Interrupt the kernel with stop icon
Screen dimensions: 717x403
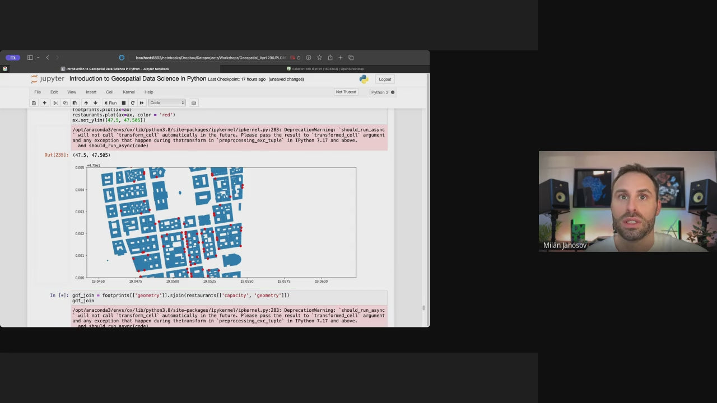(x=124, y=103)
